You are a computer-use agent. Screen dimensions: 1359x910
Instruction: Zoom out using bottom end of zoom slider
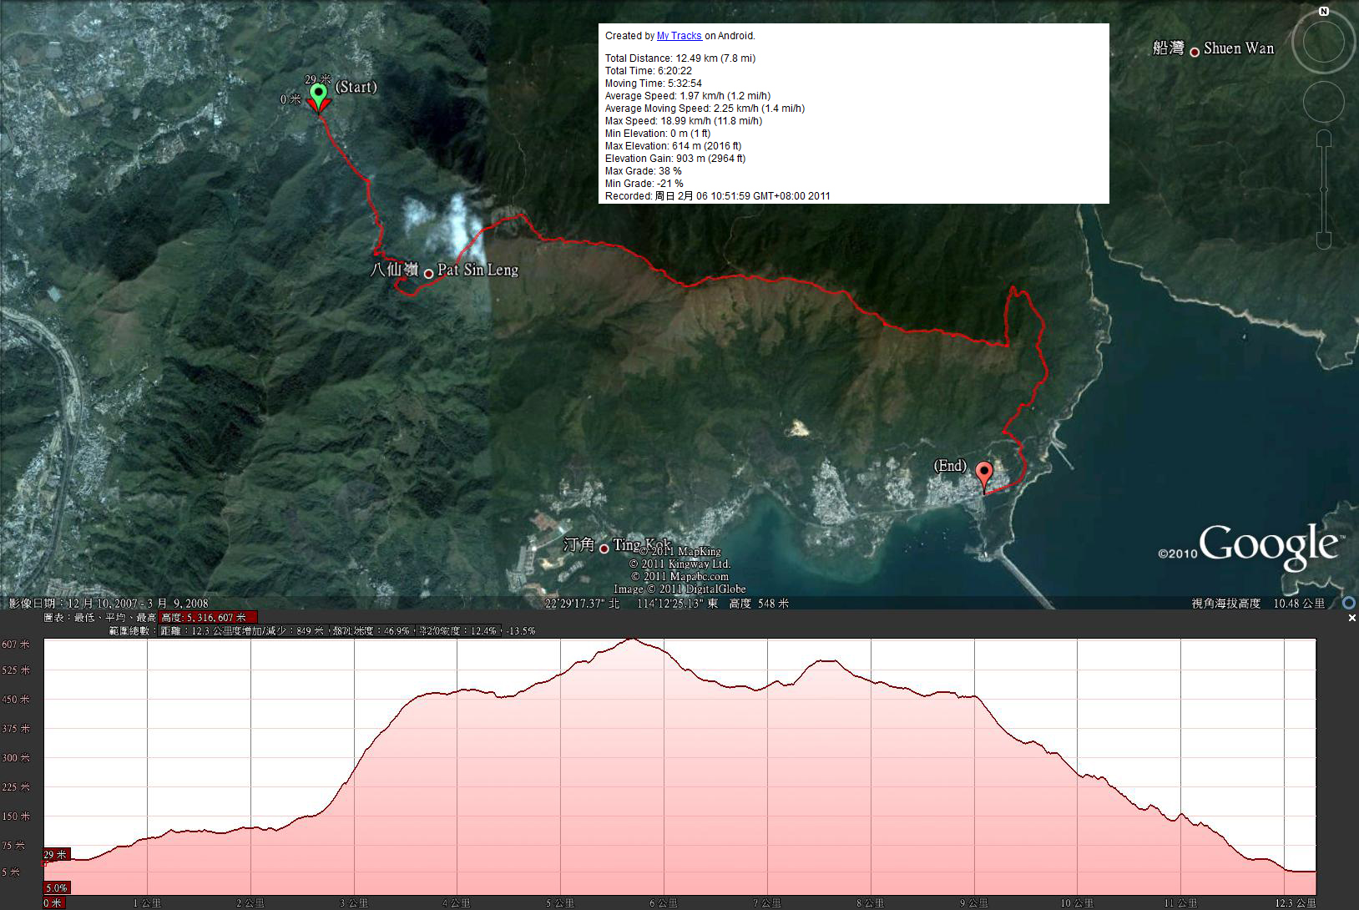click(x=1324, y=240)
